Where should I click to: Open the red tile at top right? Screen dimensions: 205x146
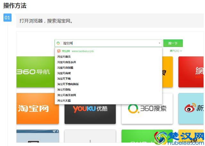(191, 72)
